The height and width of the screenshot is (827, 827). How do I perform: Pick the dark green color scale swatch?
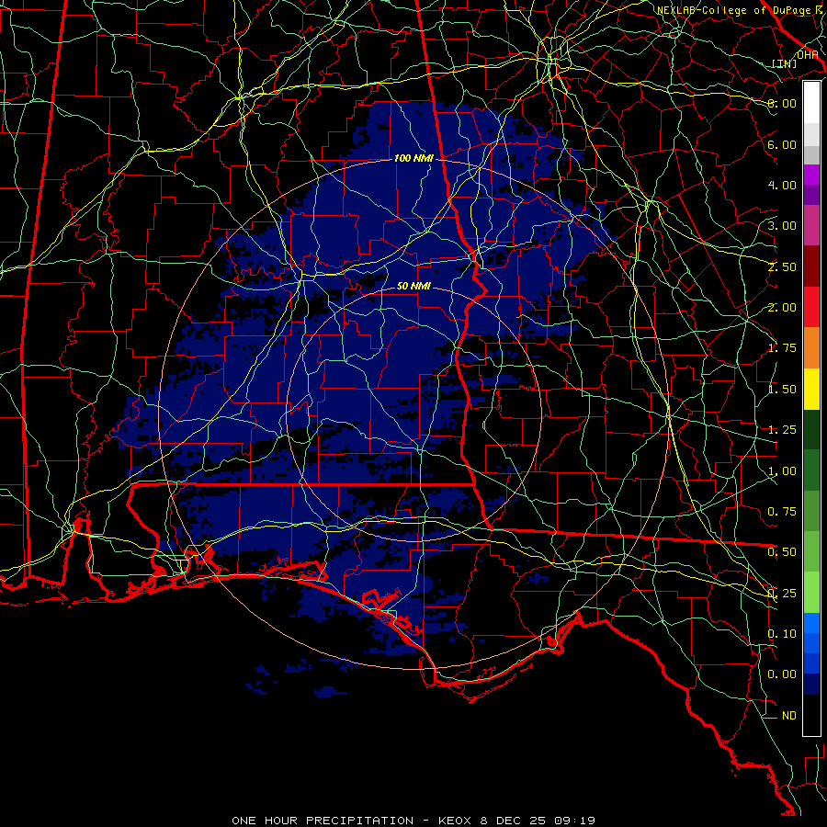coord(811,430)
